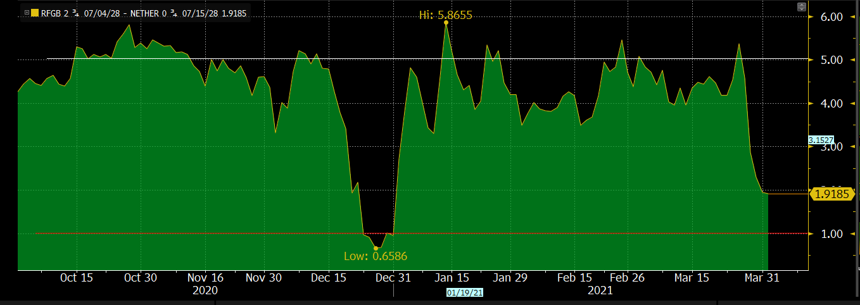This screenshot has width=860, height=305.
Task: Click the Mar 15 x-axis label
Action: (692, 277)
